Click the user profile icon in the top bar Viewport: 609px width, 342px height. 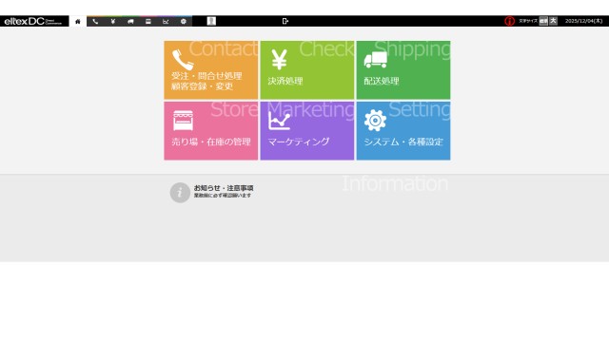point(211,21)
